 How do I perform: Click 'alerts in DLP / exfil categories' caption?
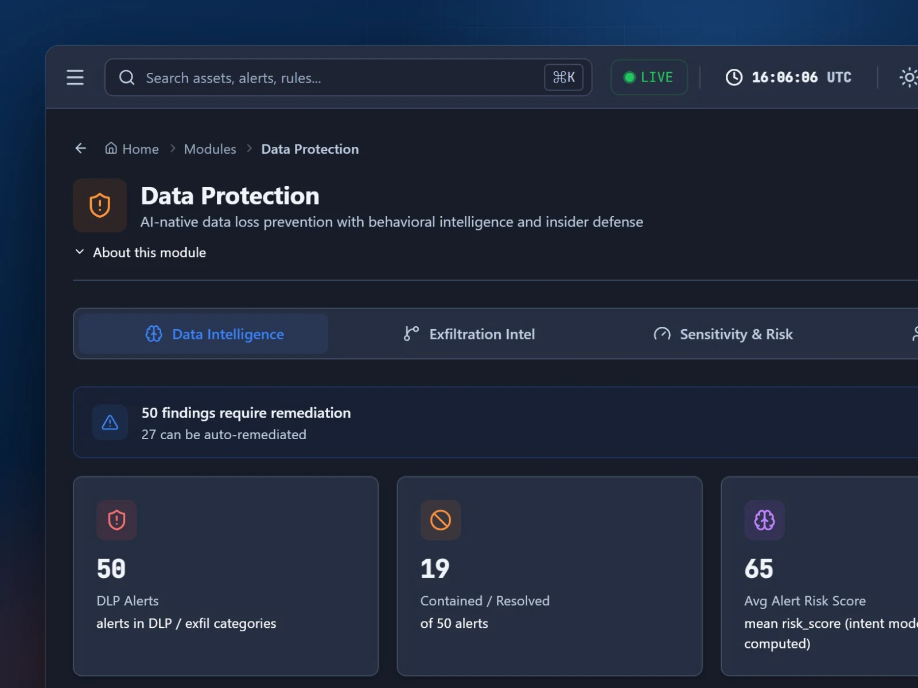186,623
